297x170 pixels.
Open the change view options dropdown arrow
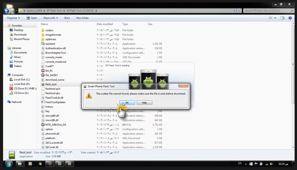tap(275, 18)
